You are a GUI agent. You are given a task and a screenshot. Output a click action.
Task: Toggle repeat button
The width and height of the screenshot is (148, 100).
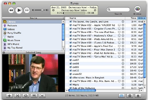point(26,96)
